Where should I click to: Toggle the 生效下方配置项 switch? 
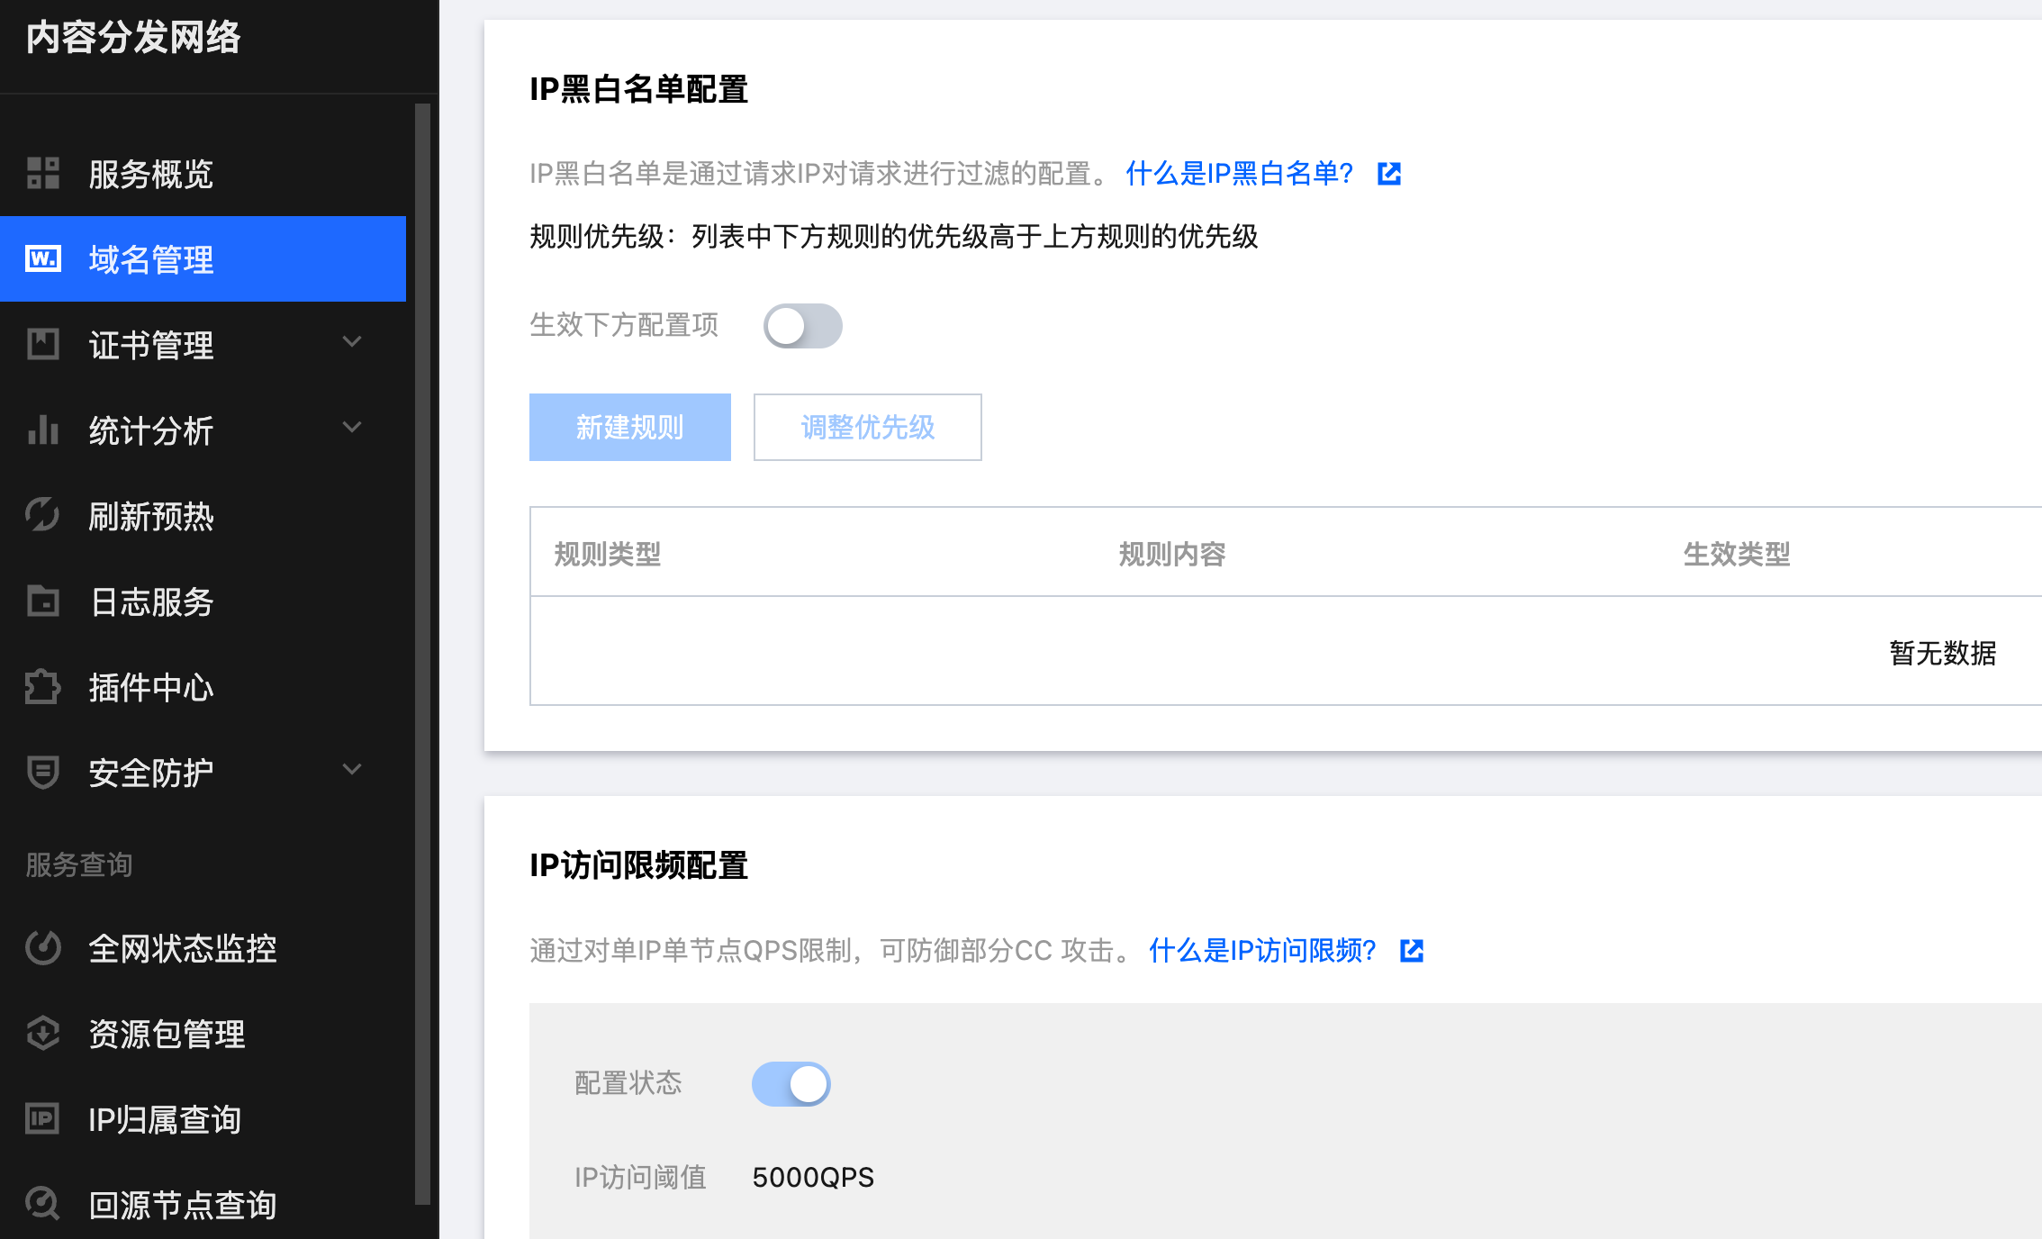[802, 326]
